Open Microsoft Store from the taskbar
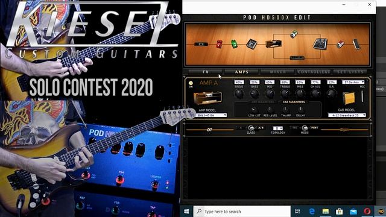 pos(339,212)
